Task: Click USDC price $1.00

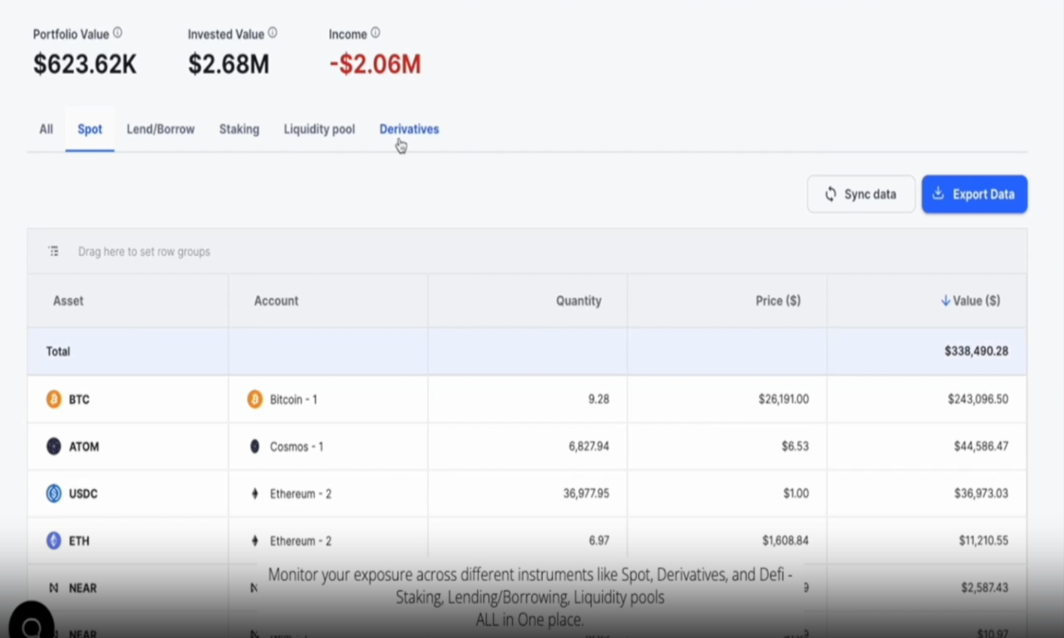Action: point(796,493)
